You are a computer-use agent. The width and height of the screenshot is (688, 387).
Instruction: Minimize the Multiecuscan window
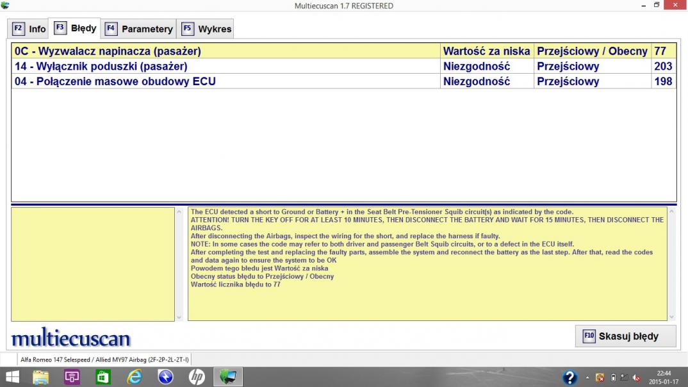pyautogui.click(x=644, y=5)
